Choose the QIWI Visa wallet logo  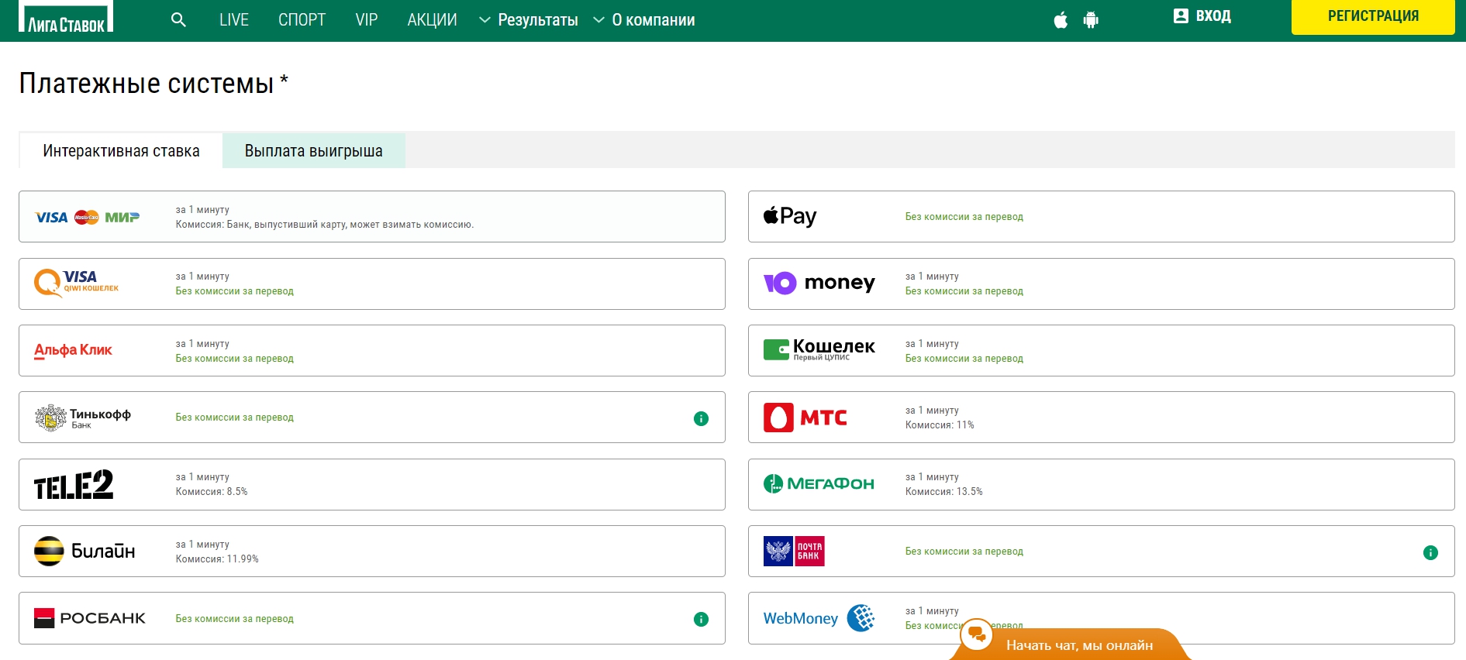pos(76,283)
